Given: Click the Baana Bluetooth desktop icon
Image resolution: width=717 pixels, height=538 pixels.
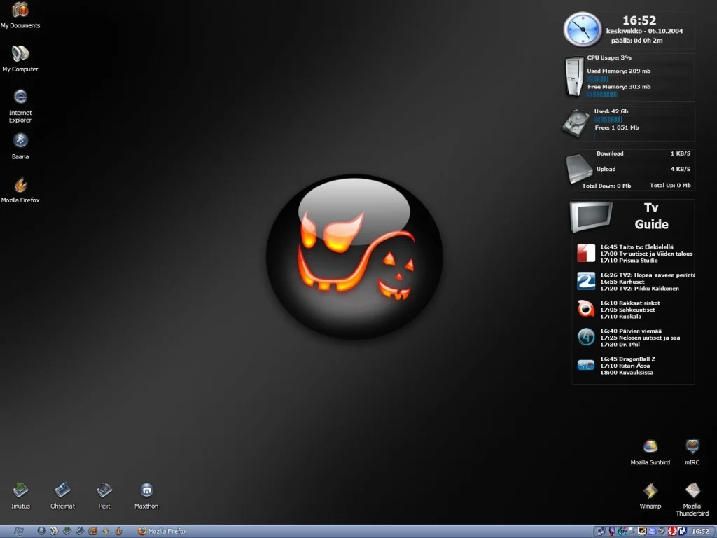Looking at the screenshot, I should 20,141.
